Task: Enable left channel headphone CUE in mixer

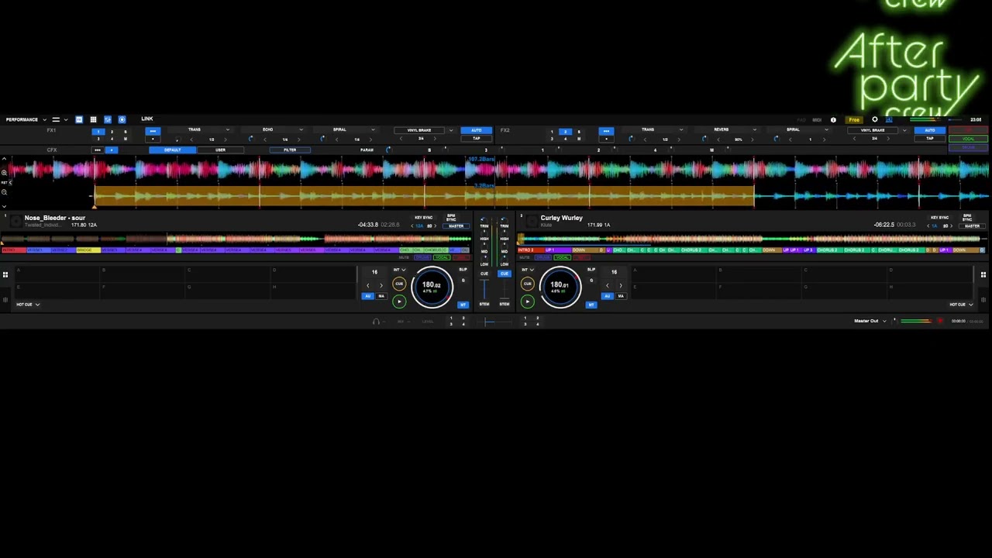Action: pos(484,274)
